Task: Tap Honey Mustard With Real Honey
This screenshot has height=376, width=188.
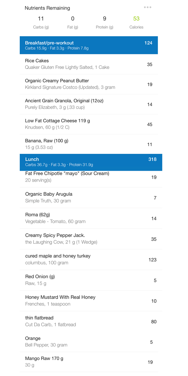Action: pos(91,301)
